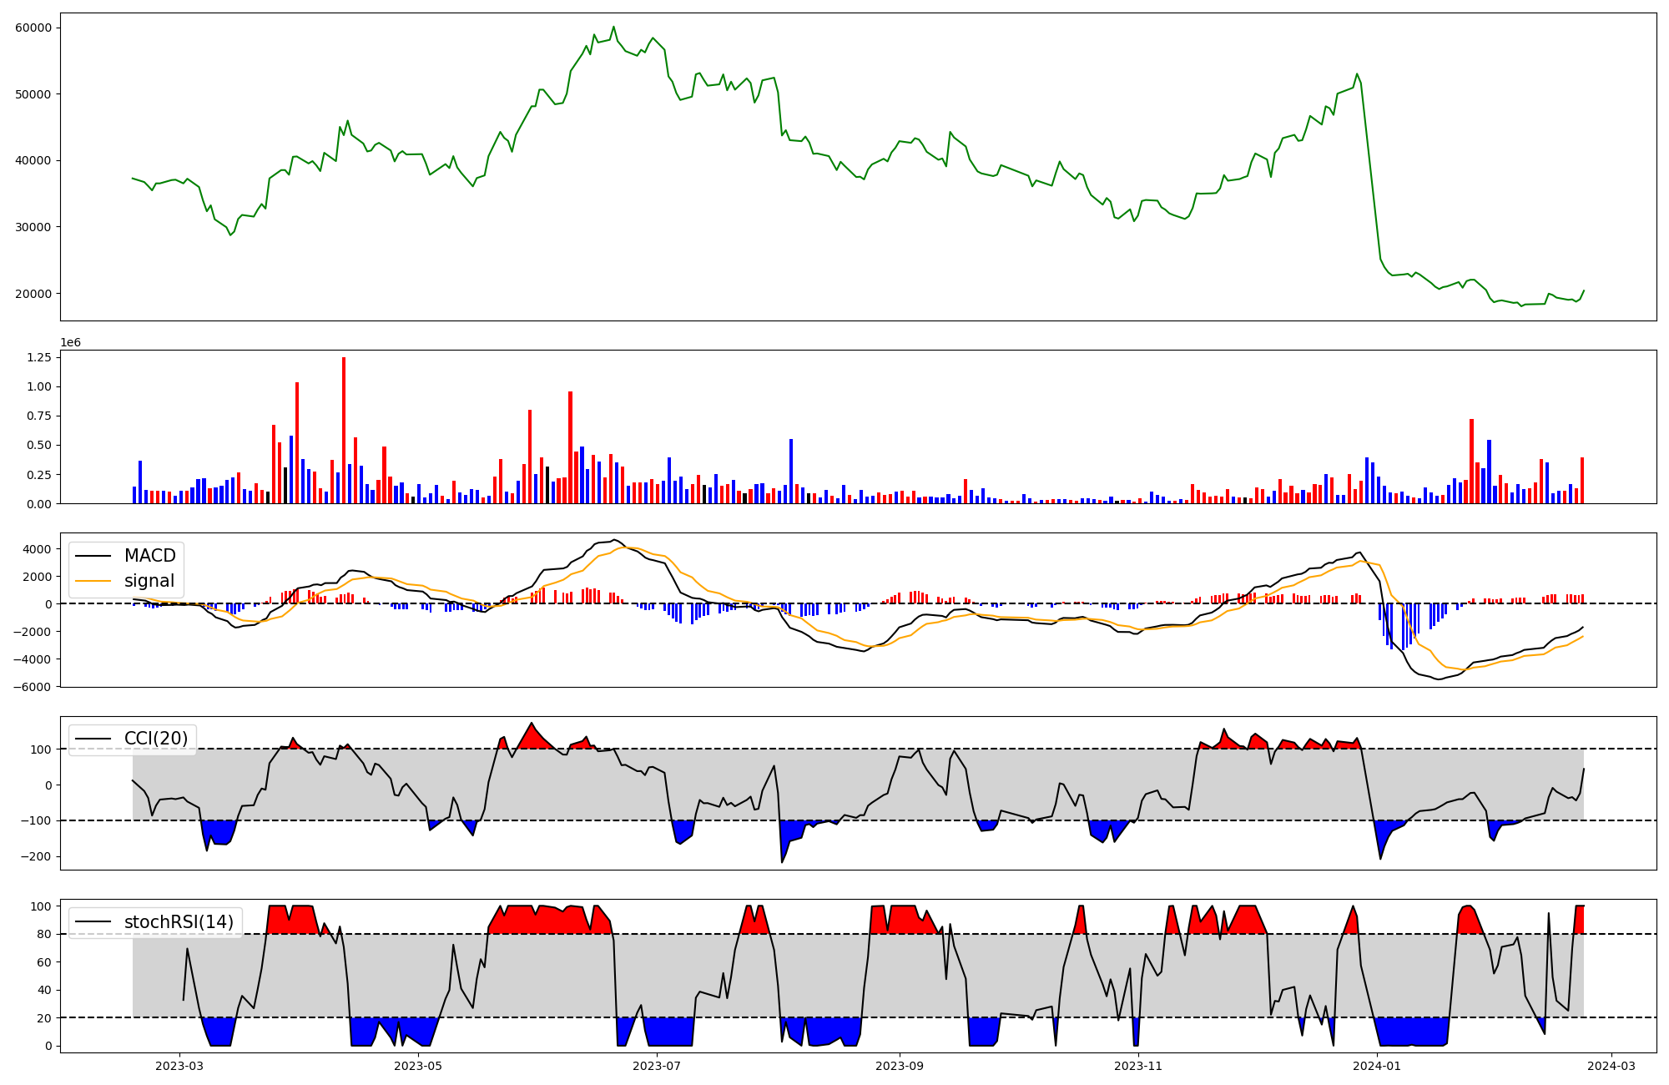
Task: Click the highest peak of the green price line
Action: click(x=613, y=27)
